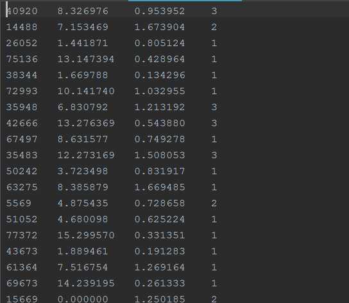The image size is (349, 303).
Task: Click the number 0.331351
Action: [160, 235]
